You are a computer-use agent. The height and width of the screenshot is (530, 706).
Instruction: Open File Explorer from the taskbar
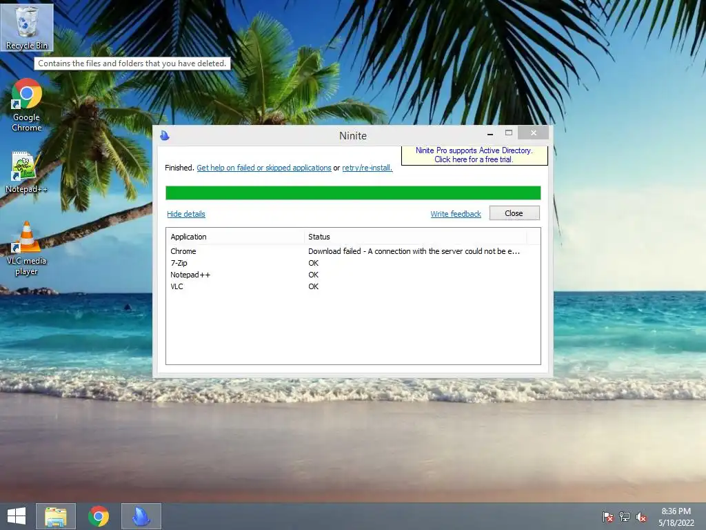pyautogui.click(x=56, y=516)
